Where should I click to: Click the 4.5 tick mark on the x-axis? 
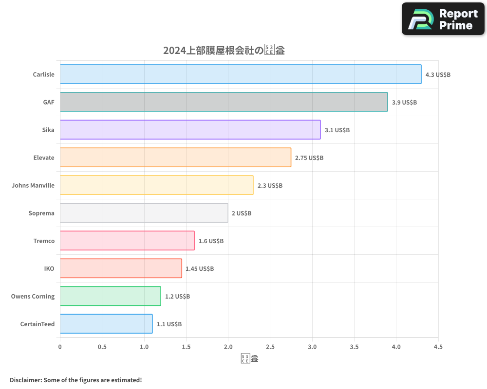438,347
